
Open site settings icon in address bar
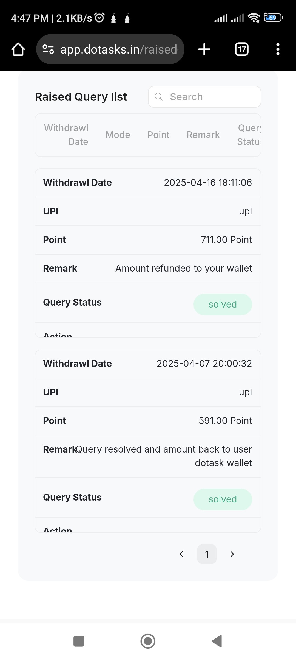(x=48, y=49)
